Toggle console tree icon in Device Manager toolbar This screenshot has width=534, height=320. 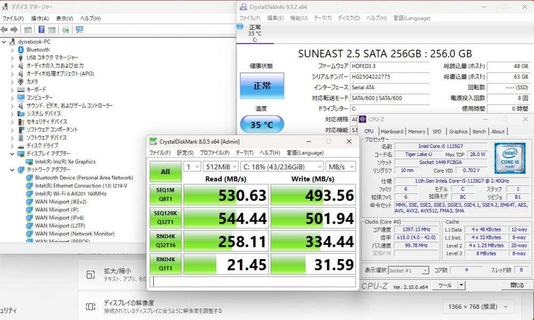pos(28,29)
